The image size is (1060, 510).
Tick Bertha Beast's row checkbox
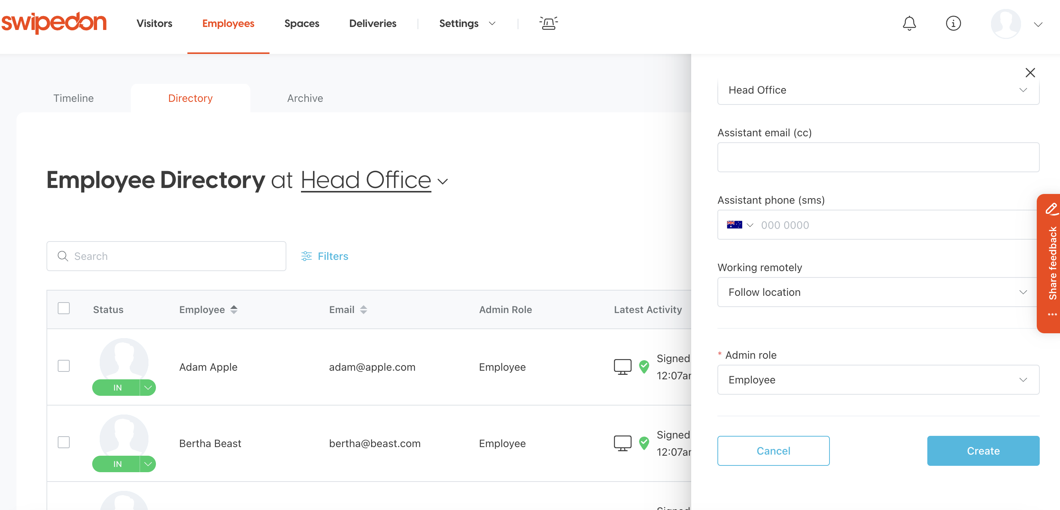[x=64, y=442]
